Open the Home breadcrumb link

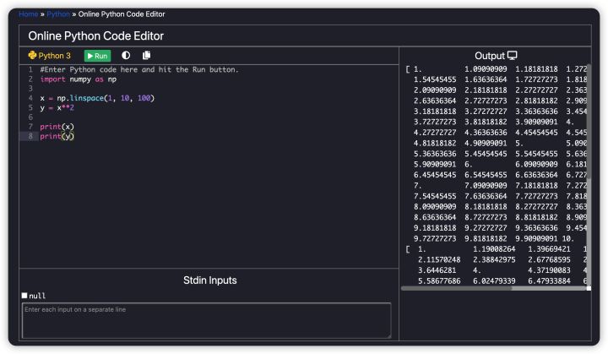coord(29,14)
